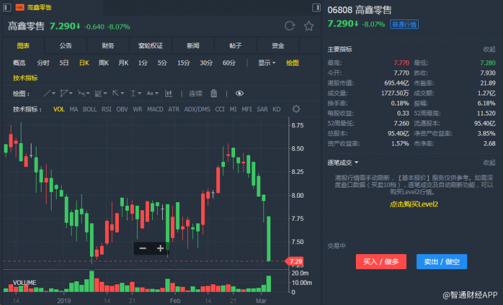The height and width of the screenshot is (305, 503).
Task: Enable the MA indicator
Action: point(74,109)
